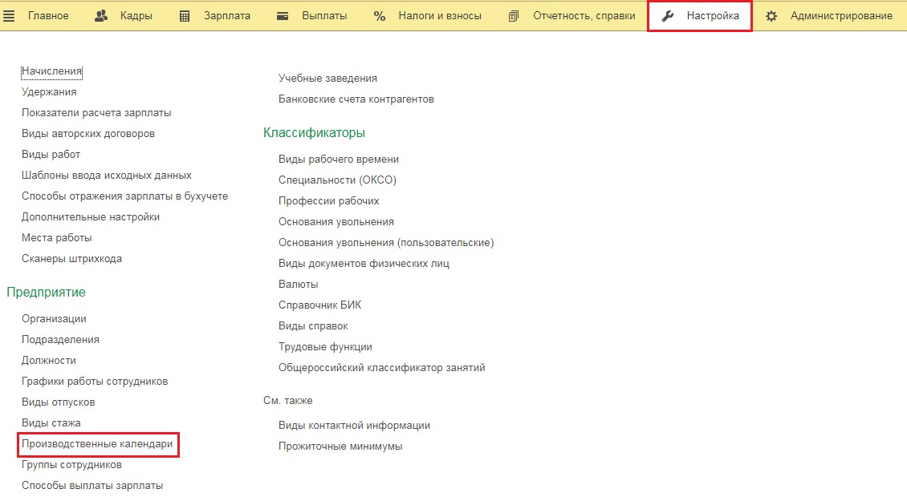The height and width of the screenshot is (501, 907).
Task: Click the documents icon for Отчетность, справки
Action: tap(515, 16)
